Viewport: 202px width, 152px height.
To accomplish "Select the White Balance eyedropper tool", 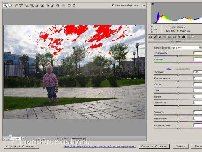I will coord(16,5).
